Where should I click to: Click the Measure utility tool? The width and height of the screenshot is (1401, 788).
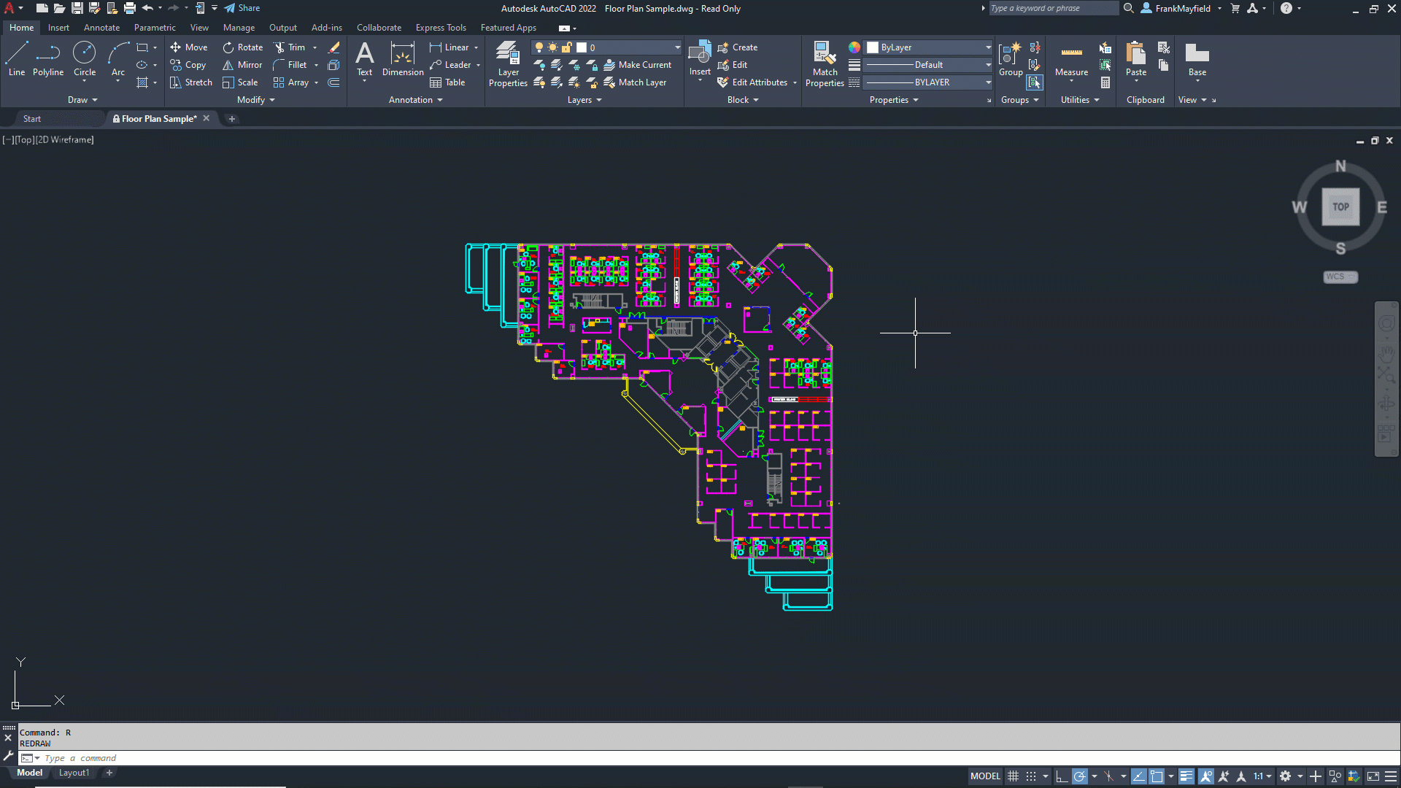click(1071, 60)
